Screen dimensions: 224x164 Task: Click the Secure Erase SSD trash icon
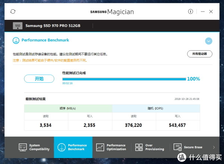tap(178, 147)
